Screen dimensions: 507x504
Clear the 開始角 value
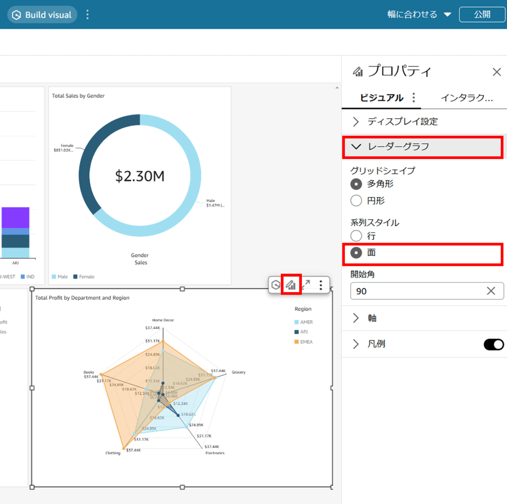[x=491, y=291]
